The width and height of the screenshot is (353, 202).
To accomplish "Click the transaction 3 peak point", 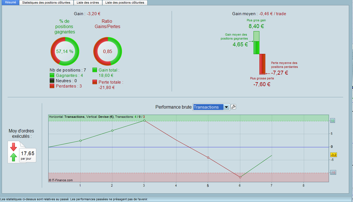I will [x=144, y=120].
